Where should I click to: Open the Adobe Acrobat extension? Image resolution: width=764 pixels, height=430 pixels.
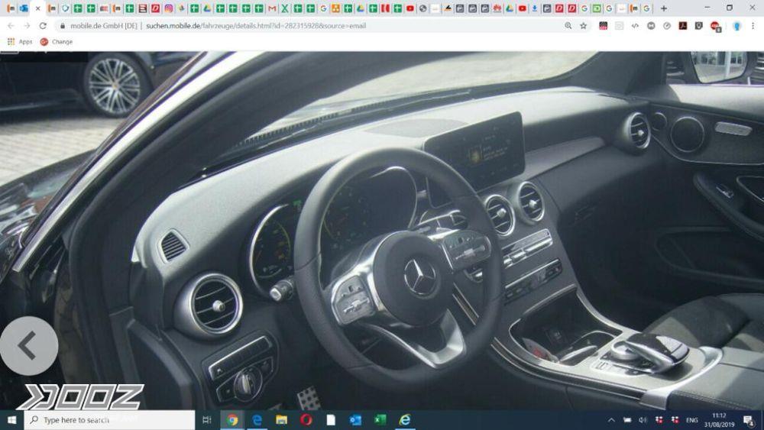coord(682,25)
